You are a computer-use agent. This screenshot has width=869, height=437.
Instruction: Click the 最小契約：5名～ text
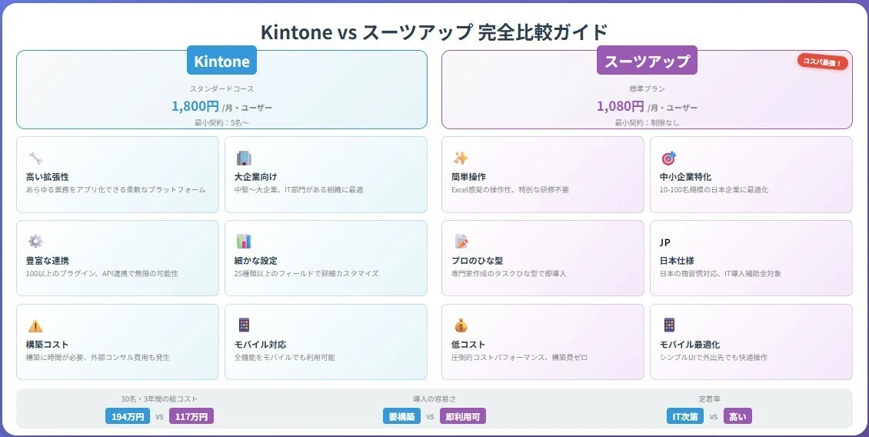click(221, 122)
